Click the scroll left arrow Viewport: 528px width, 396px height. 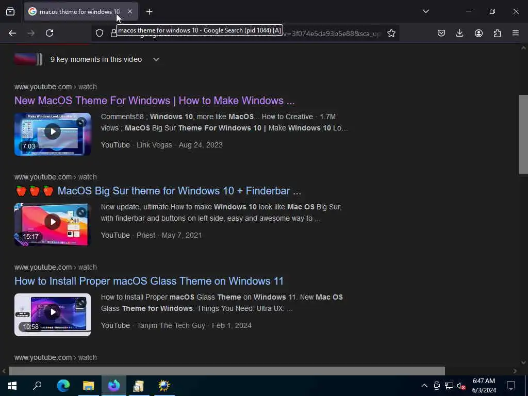tap(4, 371)
